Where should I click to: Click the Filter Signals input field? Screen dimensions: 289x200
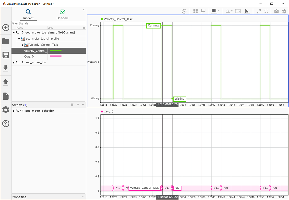(48, 23)
